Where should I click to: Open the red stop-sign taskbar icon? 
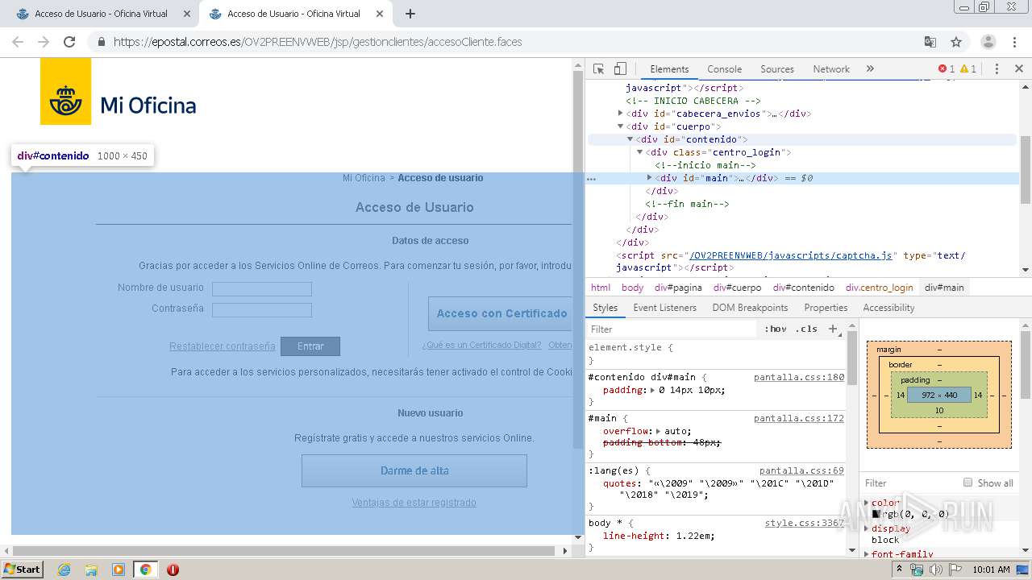click(x=173, y=570)
